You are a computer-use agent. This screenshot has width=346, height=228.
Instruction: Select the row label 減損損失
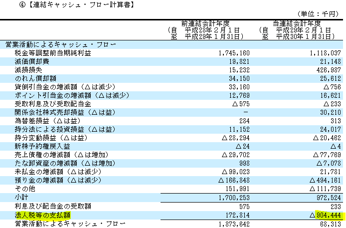(x=28, y=70)
